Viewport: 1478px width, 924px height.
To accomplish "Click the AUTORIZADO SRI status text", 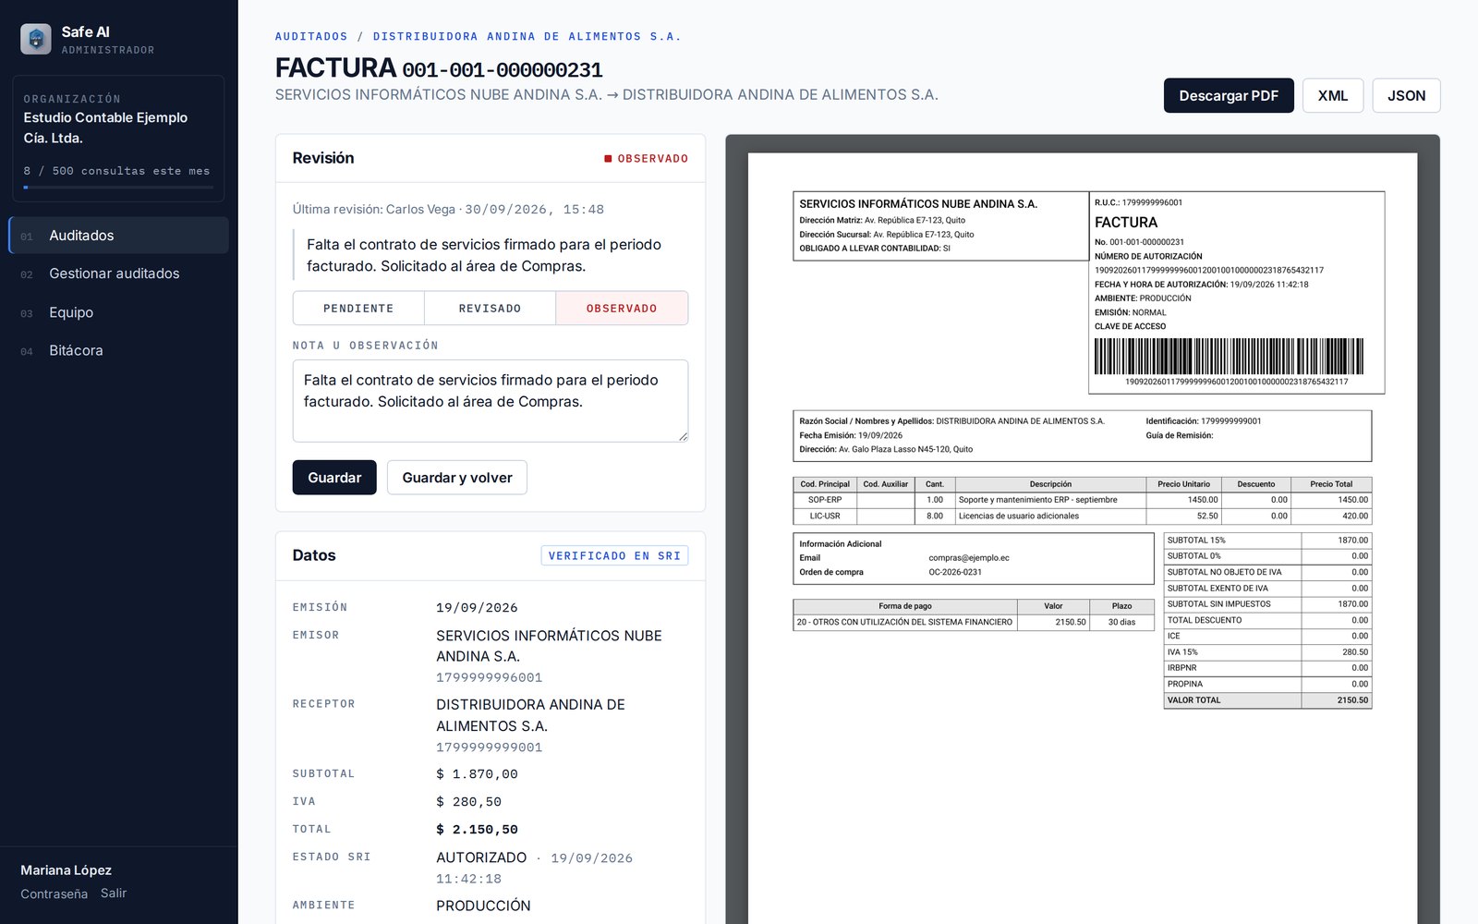I will [x=481, y=857].
